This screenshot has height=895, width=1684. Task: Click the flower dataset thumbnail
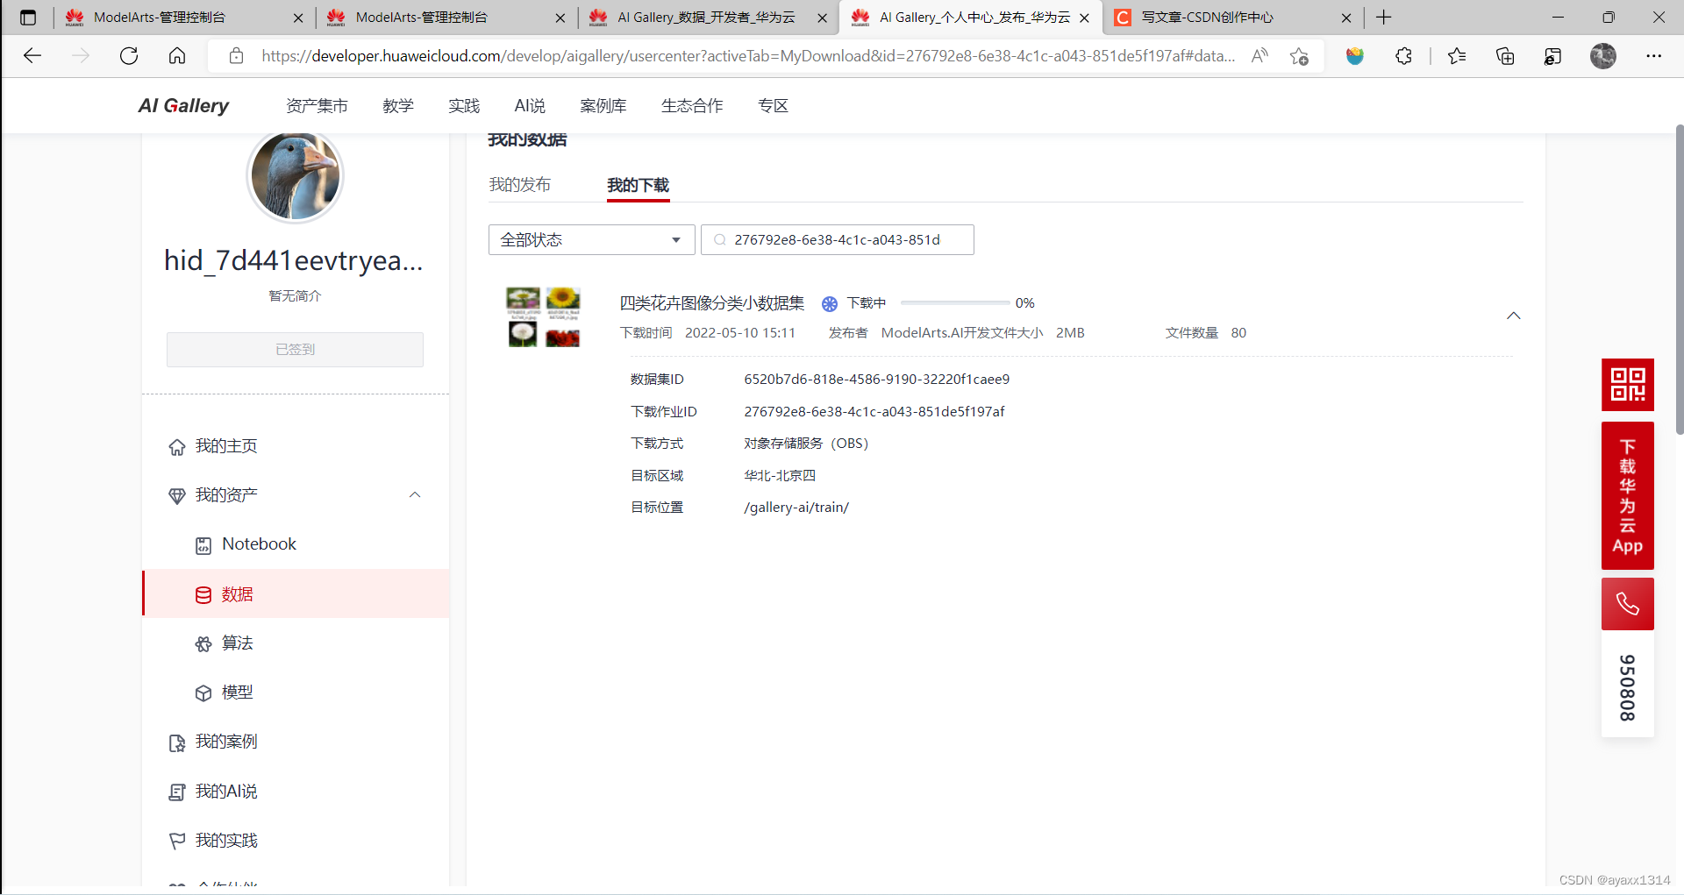tap(543, 316)
